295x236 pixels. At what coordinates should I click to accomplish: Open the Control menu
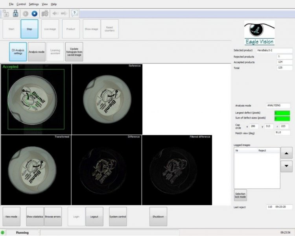coord(21,4)
